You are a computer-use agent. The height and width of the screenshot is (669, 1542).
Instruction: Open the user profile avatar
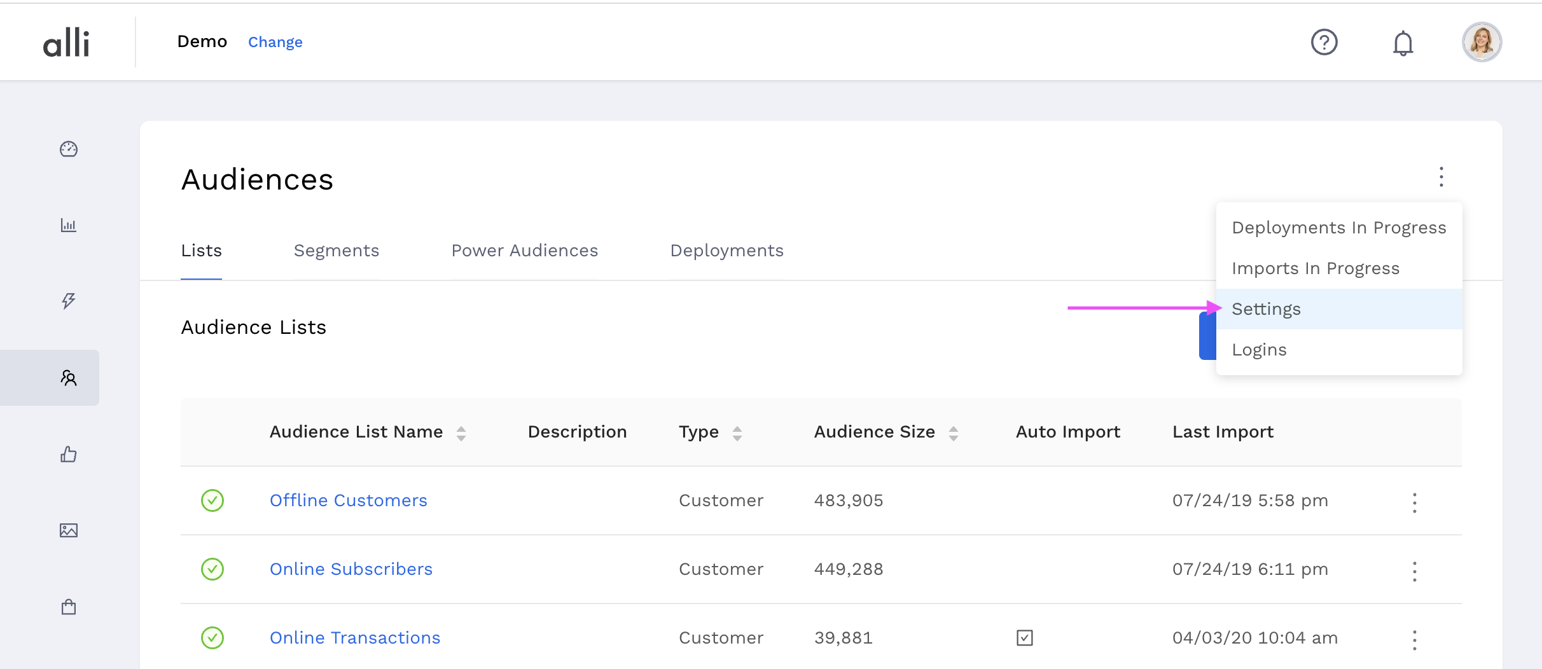pos(1482,42)
